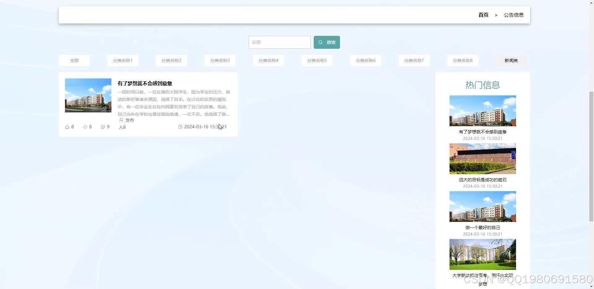Screen dimensions: 594x289
Task: Click the publisher user icon next to 发布
Action: coord(121,120)
